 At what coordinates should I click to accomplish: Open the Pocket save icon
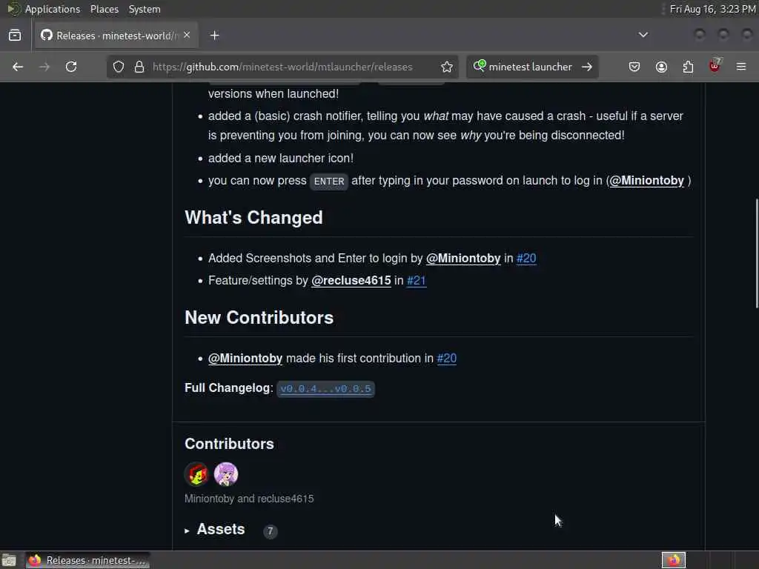[634, 67]
